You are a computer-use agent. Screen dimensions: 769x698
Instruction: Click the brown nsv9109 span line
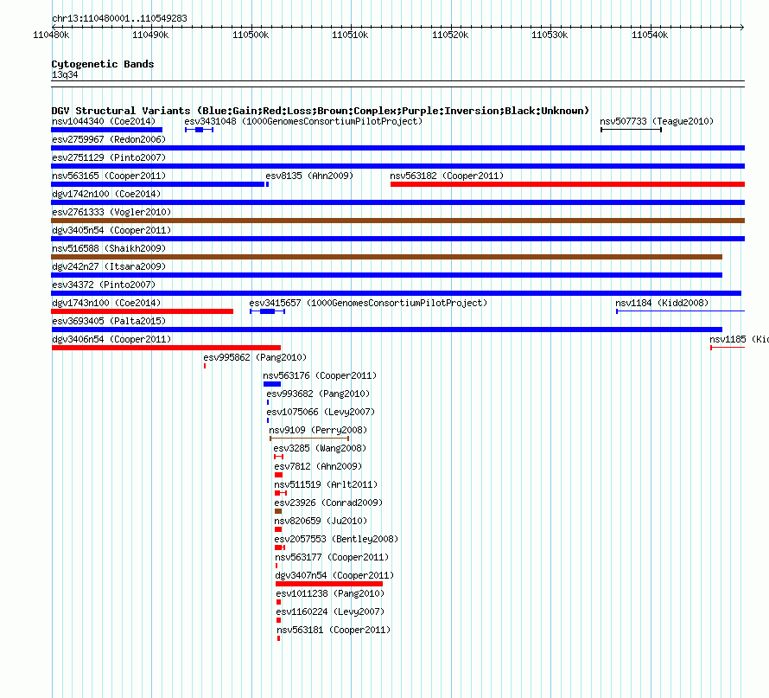point(309,439)
